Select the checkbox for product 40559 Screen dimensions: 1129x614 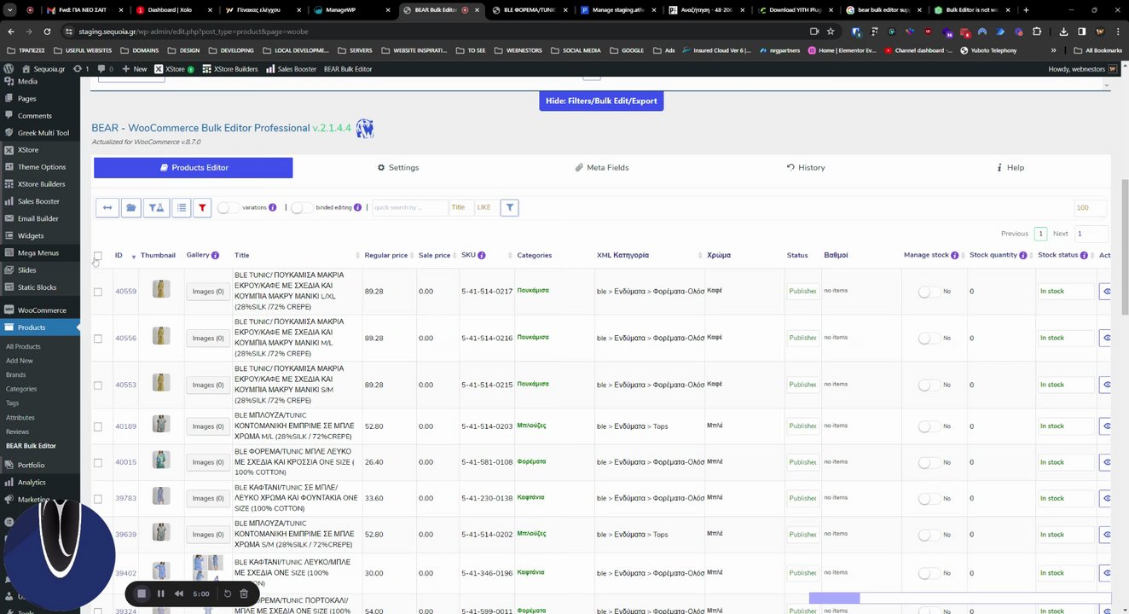point(97,292)
